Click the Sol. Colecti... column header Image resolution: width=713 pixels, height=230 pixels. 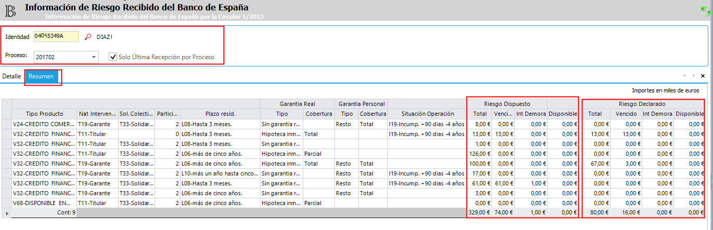(x=137, y=114)
